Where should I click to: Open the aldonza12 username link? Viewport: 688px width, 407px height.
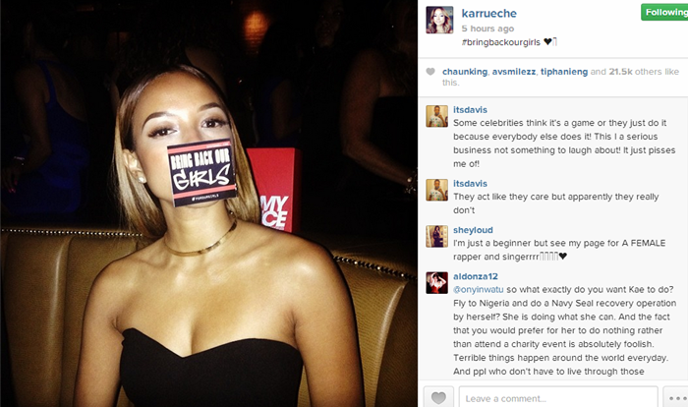(476, 276)
